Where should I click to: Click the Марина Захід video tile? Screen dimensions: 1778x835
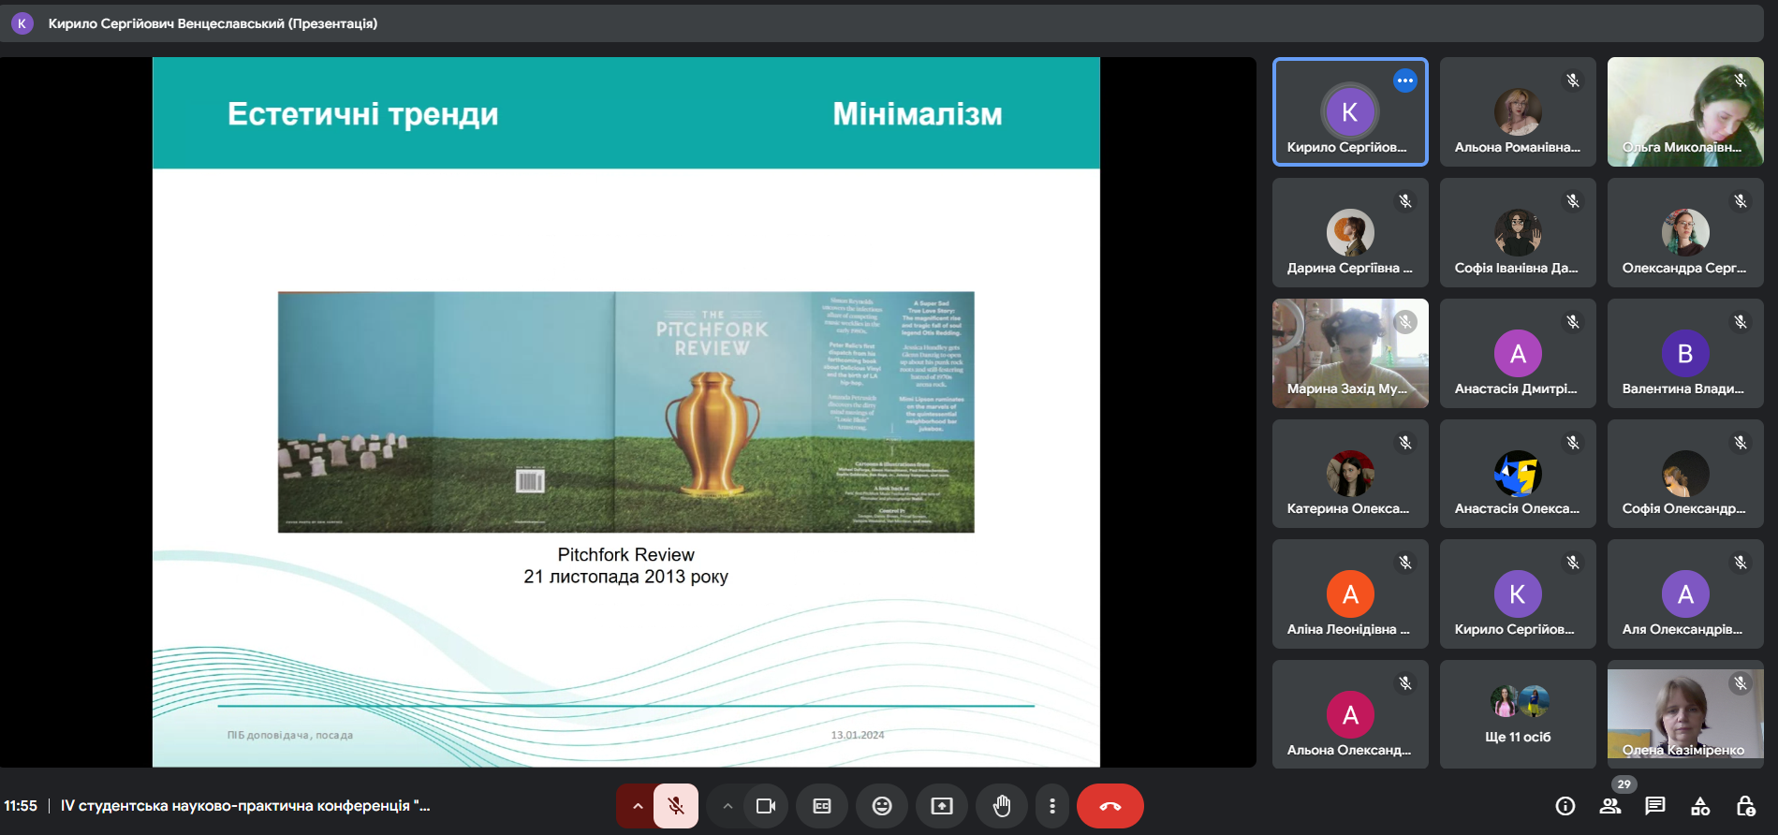[x=1350, y=353]
